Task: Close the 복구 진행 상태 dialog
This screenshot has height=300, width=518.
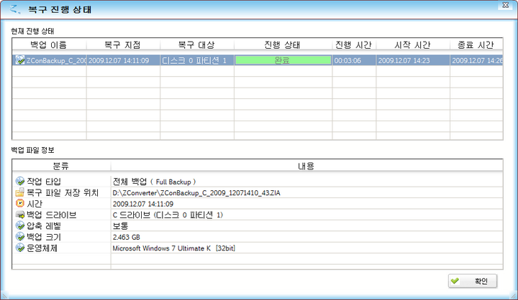Action: click(x=506, y=5)
